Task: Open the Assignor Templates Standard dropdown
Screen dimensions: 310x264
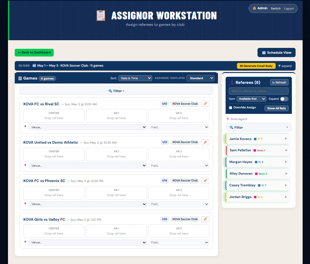Action: [200, 78]
